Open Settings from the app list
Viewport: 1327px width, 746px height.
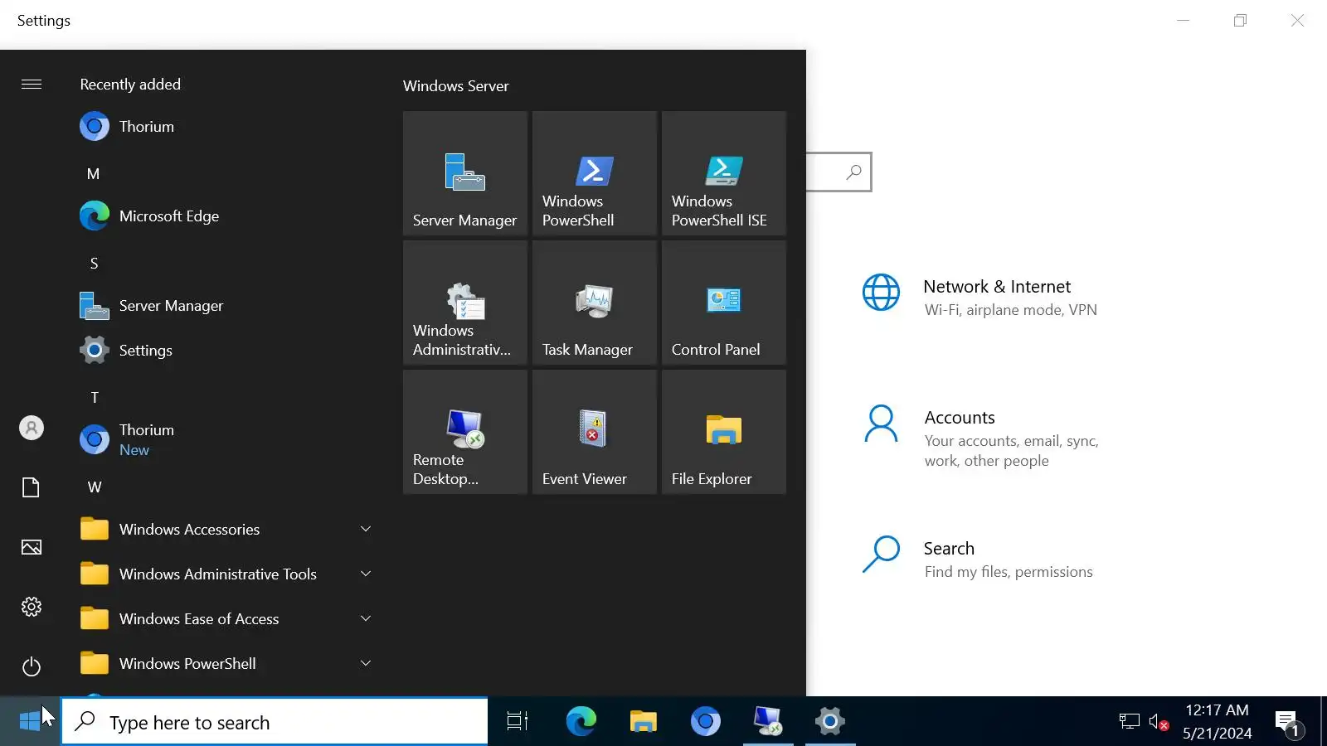[x=226, y=351]
